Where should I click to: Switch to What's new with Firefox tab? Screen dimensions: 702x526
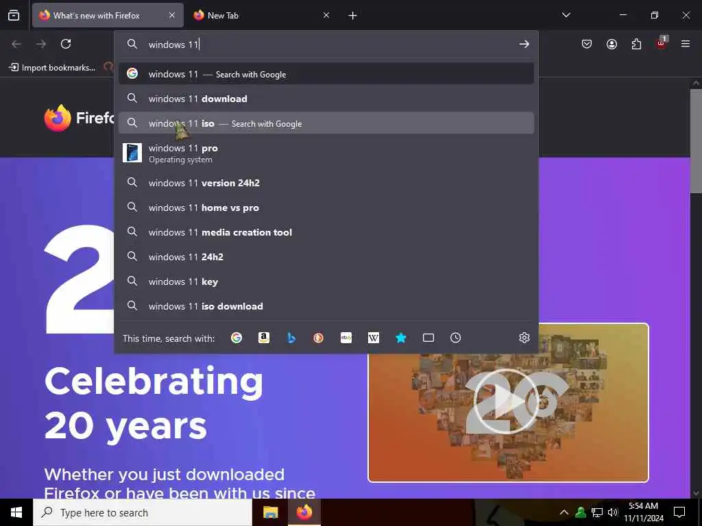108,15
